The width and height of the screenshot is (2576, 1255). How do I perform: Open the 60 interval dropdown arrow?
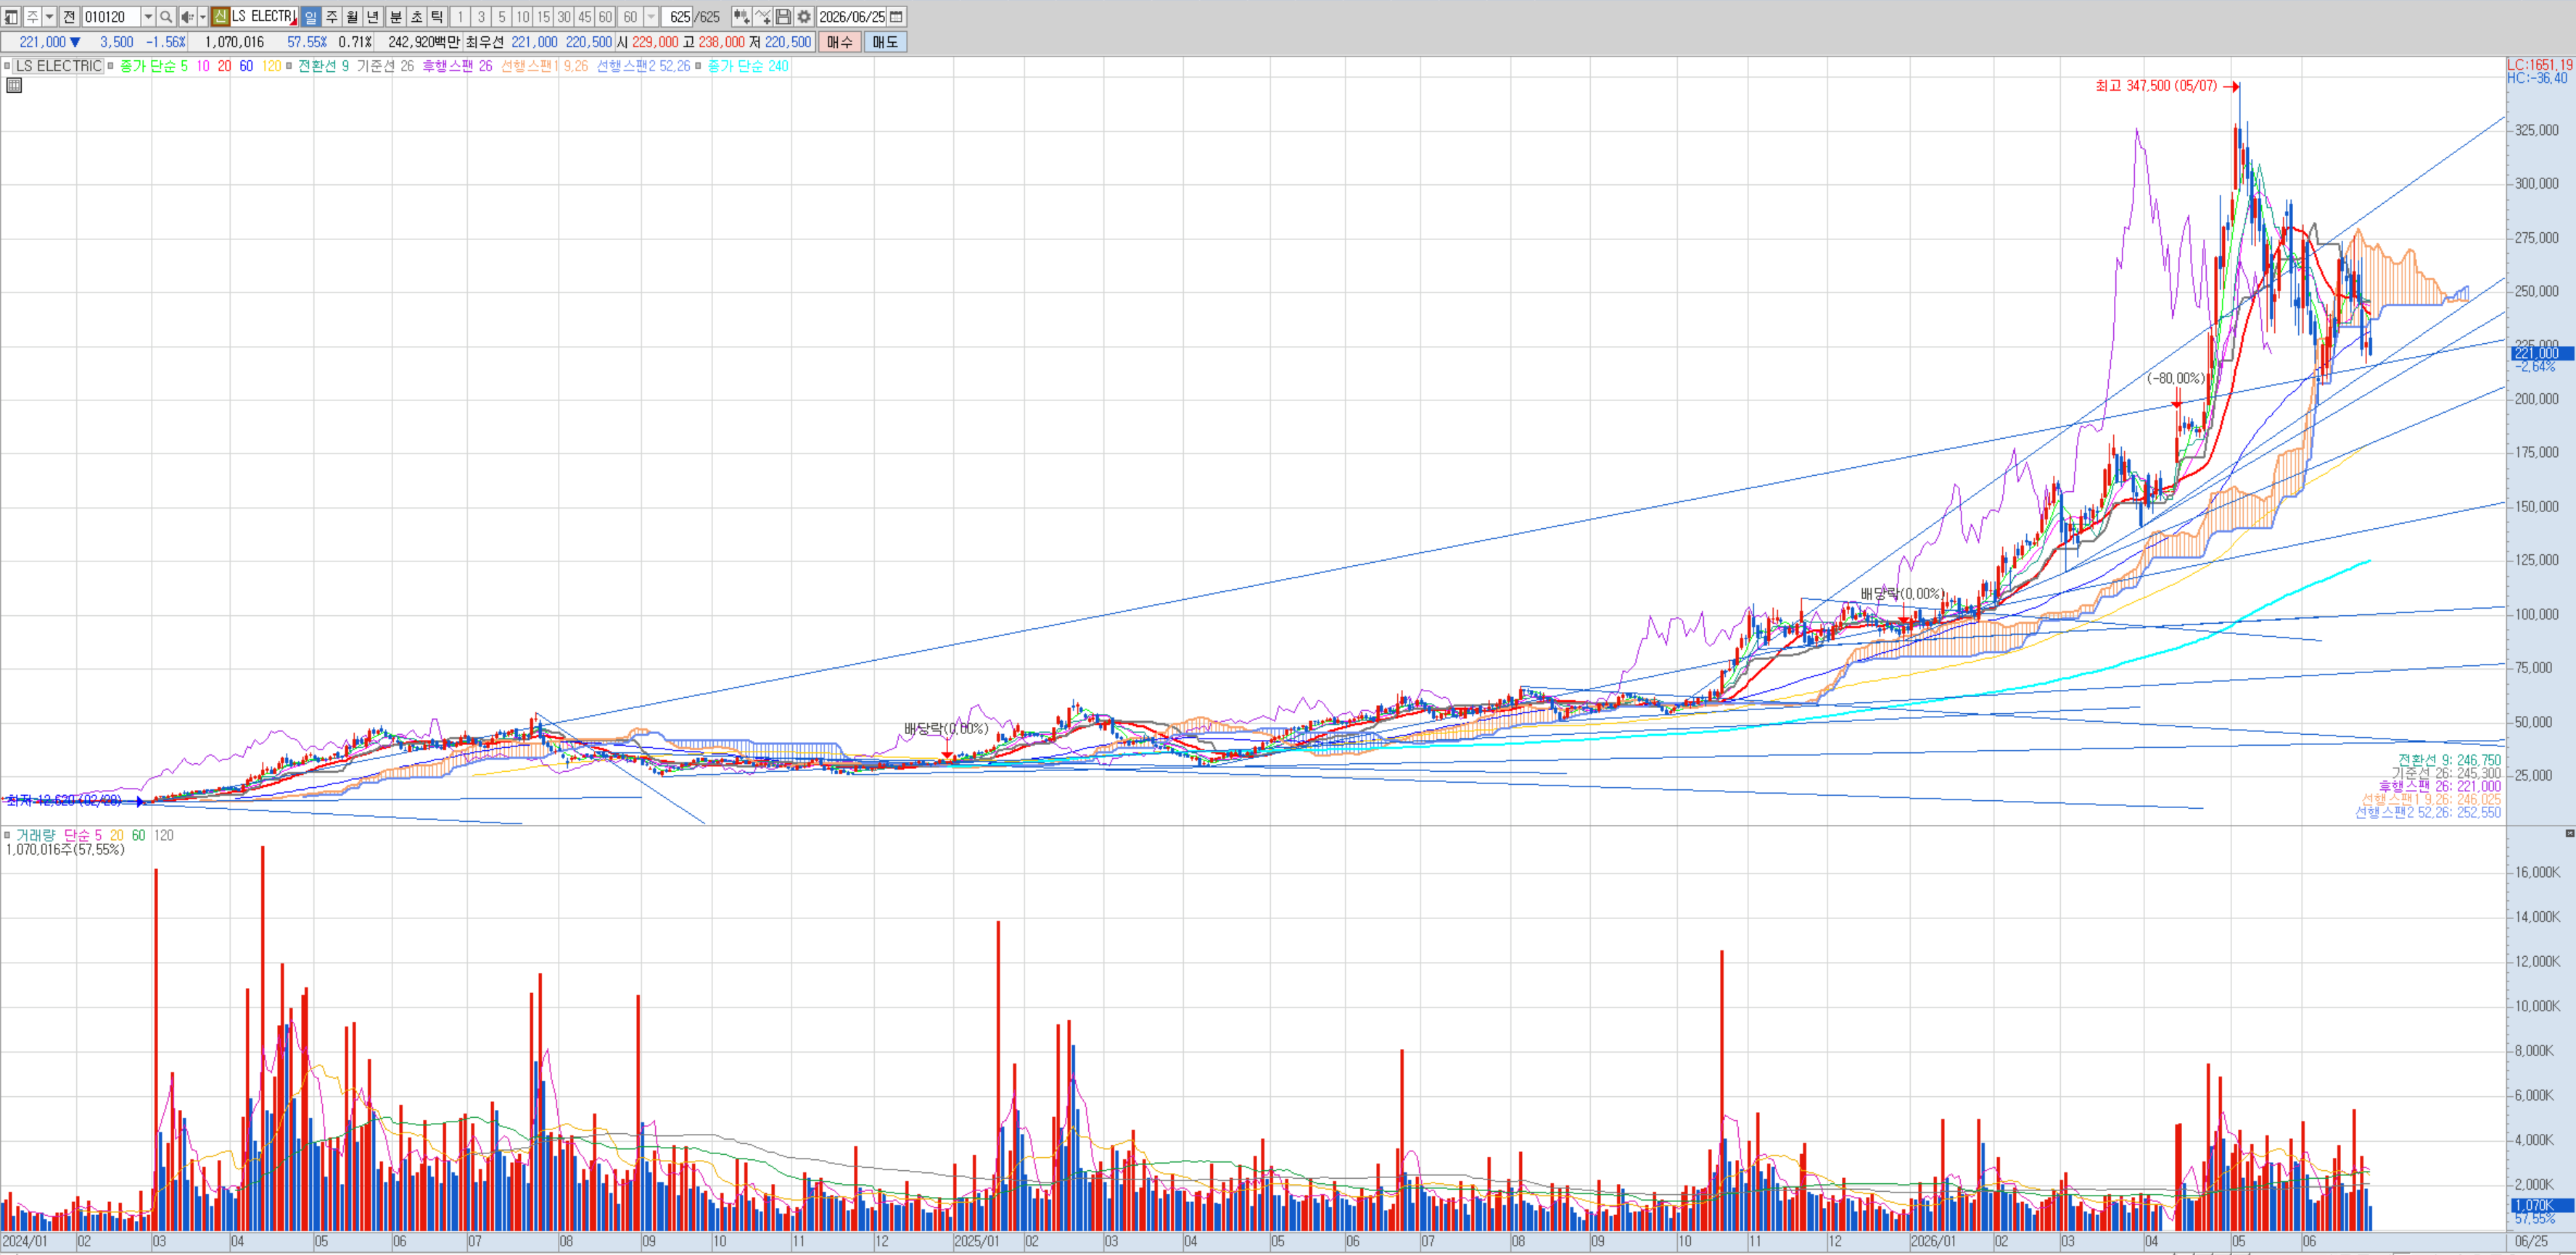651,17
